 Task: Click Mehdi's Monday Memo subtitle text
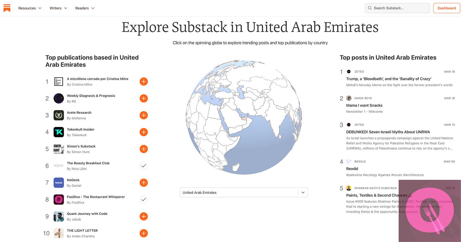(399, 85)
